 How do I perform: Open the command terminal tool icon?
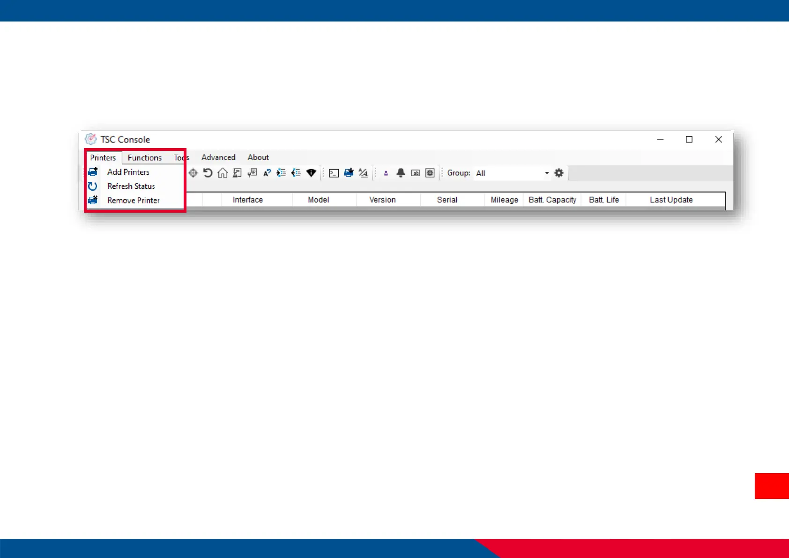[x=334, y=173]
